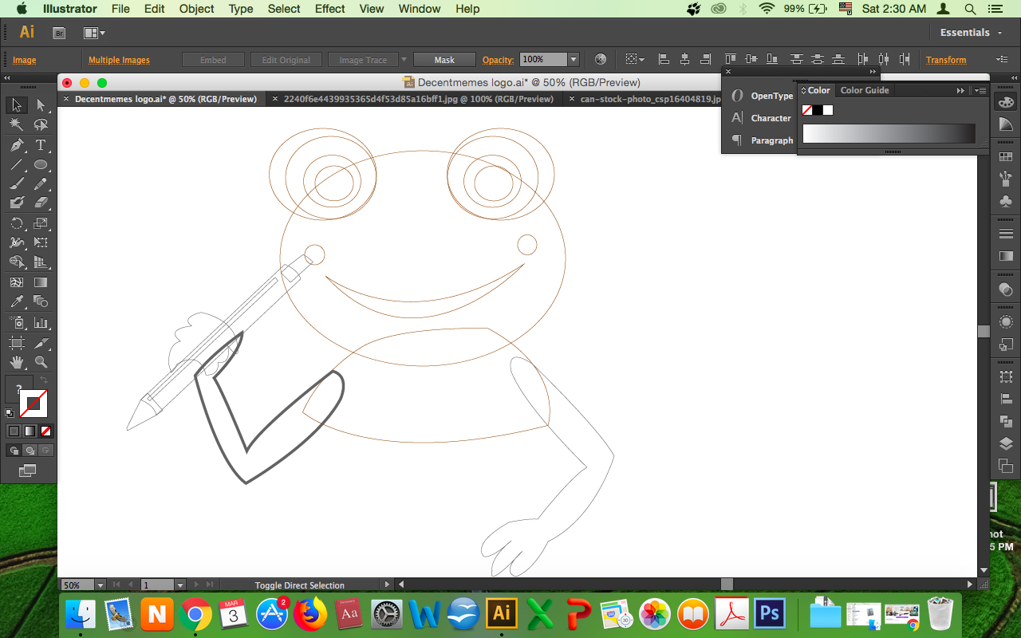This screenshot has height=638, width=1021.
Task: Open the Object menu
Action: [196, 9]
